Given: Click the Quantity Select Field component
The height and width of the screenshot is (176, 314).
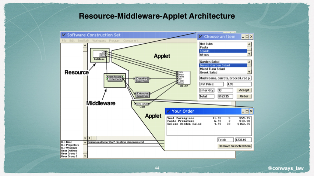Looking at the screenshot, I should click(x=142, y=80).
